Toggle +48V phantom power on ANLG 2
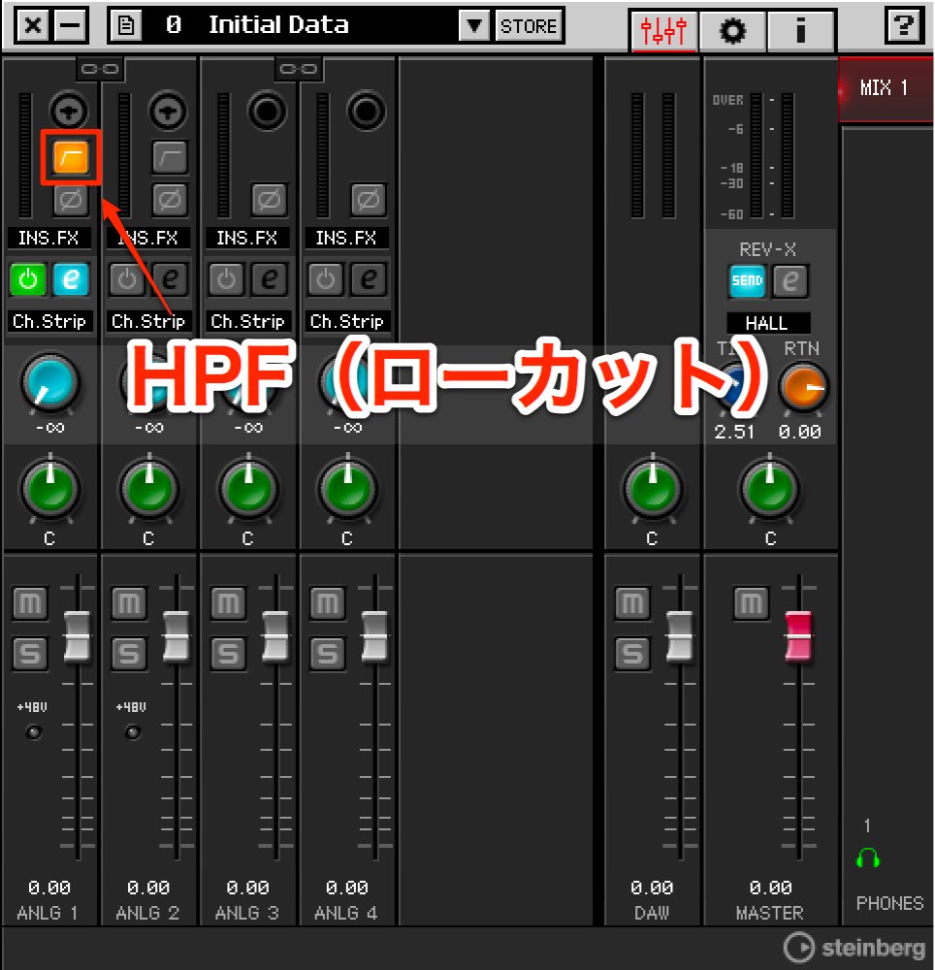 (132, 732)
